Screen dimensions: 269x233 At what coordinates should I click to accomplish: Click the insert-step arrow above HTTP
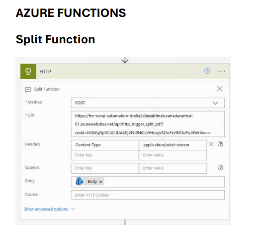(125, 60)
